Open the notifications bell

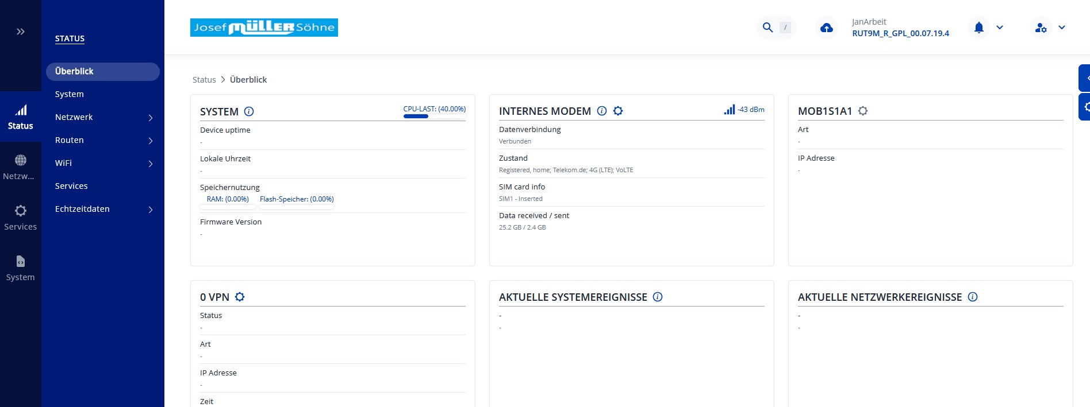(979, 28)
